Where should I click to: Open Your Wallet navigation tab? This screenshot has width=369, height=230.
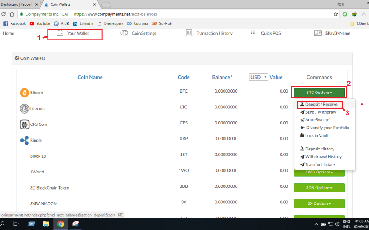[75, 34]
